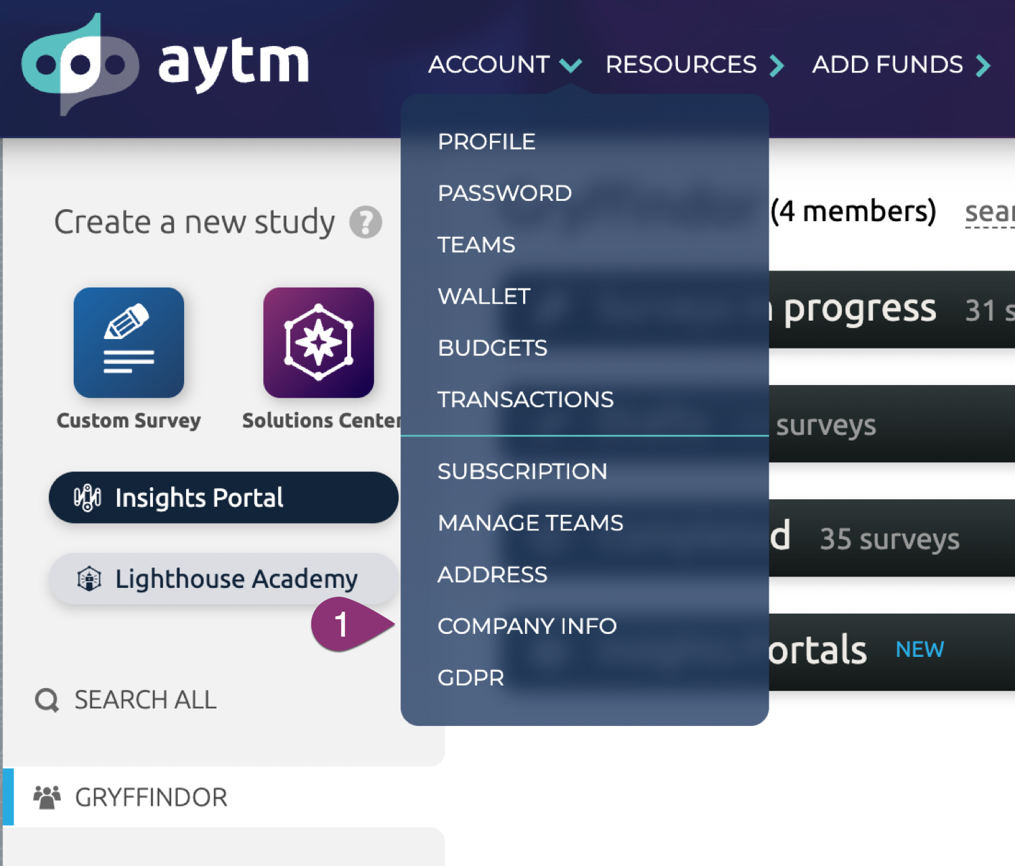This screenshot has height=866, width=1015.
Task: Open Wallet from the account menu
Action: (484, 296)
